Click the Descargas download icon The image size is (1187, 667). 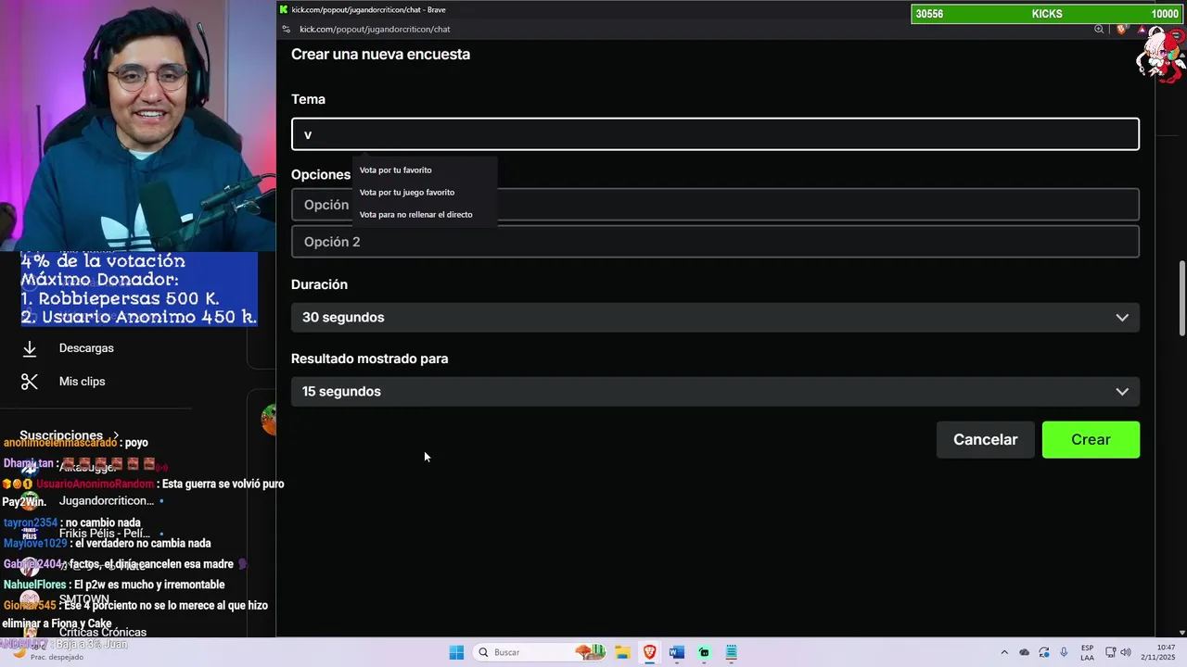[x=30, y=348]
